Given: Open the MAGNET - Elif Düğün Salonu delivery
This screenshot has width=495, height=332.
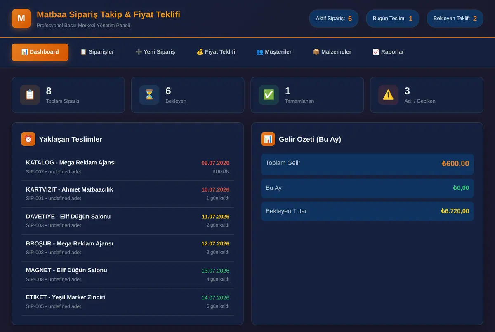Looking at the screenshot, I should [x=128, y=275].
